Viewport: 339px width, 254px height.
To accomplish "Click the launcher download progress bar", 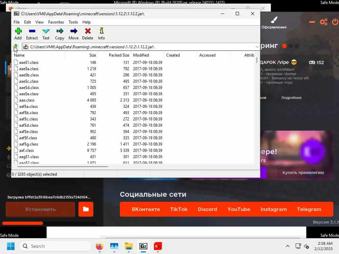I will coord(49,223).
